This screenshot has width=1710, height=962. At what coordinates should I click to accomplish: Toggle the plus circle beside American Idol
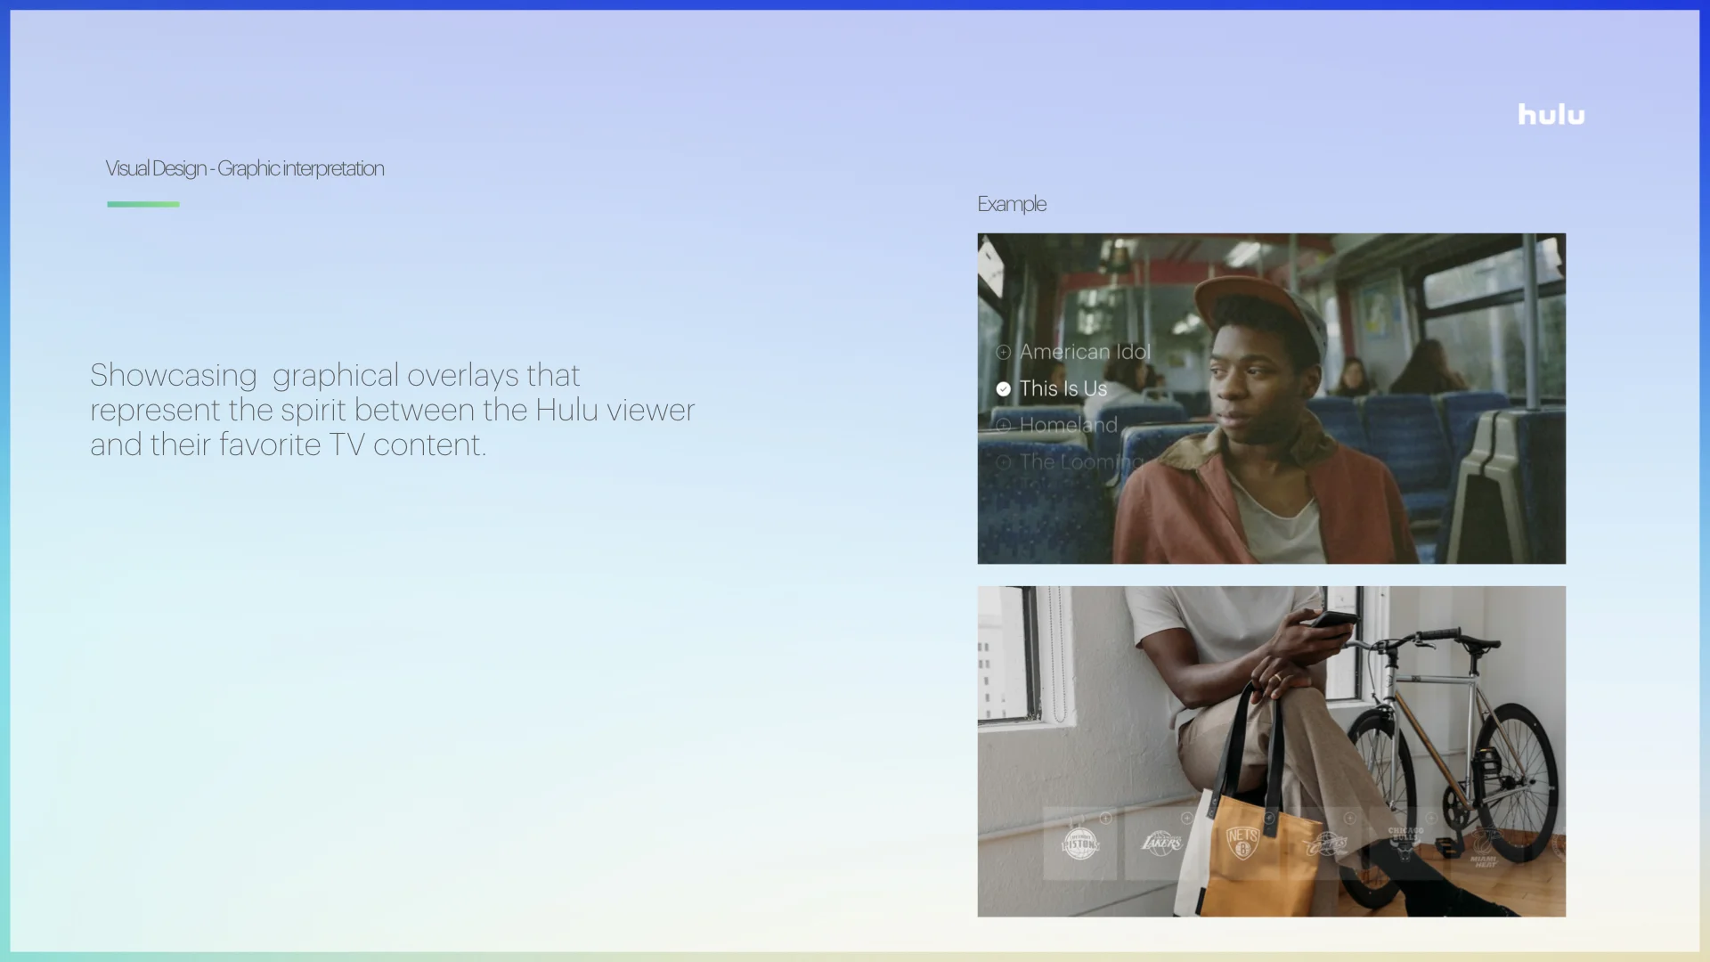pos(1004,352)
